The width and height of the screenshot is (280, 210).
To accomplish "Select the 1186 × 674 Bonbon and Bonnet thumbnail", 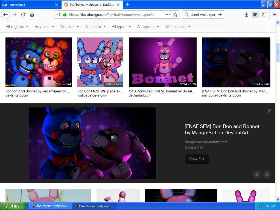I will (x=39, y=62).
